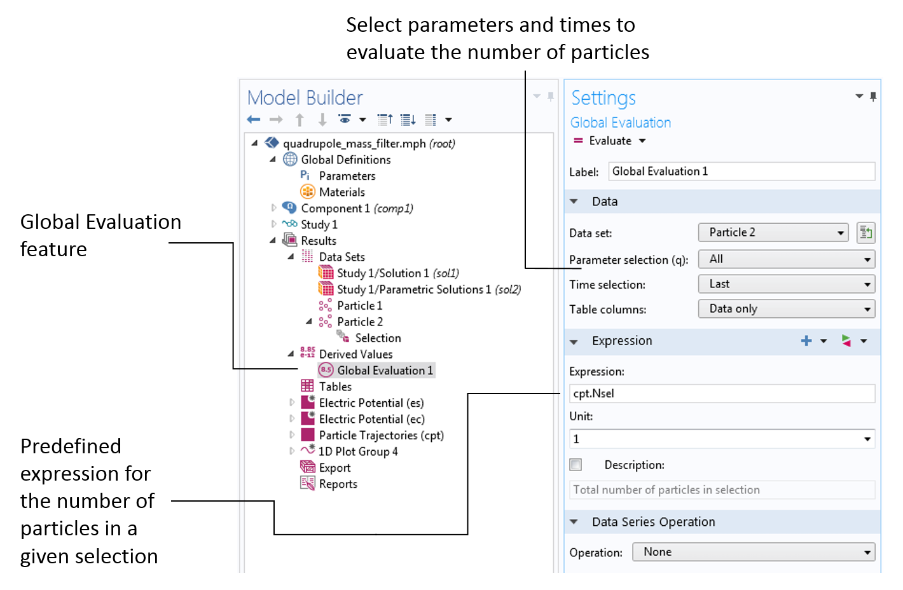Expand the Component 1 tree node
This screenshot has height=590, width=903.
coord(274,208)
